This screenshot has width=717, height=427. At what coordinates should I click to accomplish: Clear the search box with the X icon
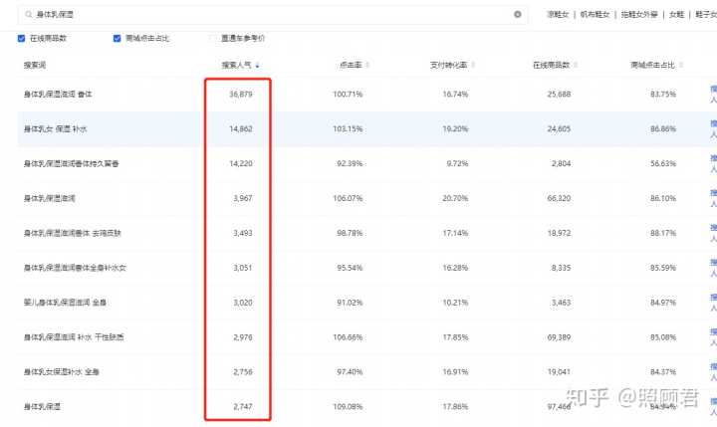pyautogui.click(x=517, y=15)
